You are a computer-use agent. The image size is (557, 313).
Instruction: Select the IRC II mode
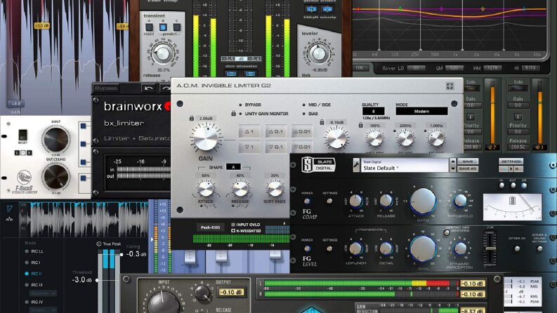click(x=27, y=274)
